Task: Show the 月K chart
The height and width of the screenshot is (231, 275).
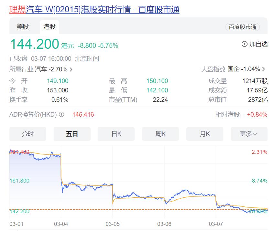Action: tap(205, 134)
